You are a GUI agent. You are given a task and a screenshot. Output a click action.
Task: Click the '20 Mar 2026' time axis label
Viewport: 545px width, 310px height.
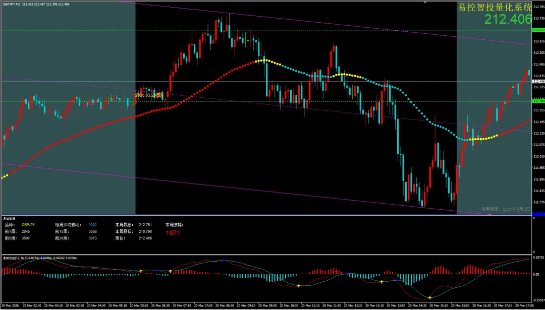click(x=11, y=305)
